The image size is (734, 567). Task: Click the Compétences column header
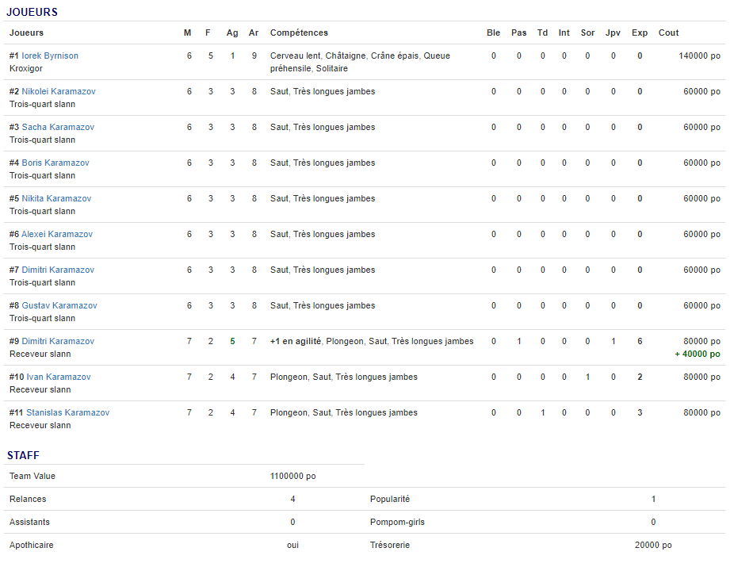(299, 33)
